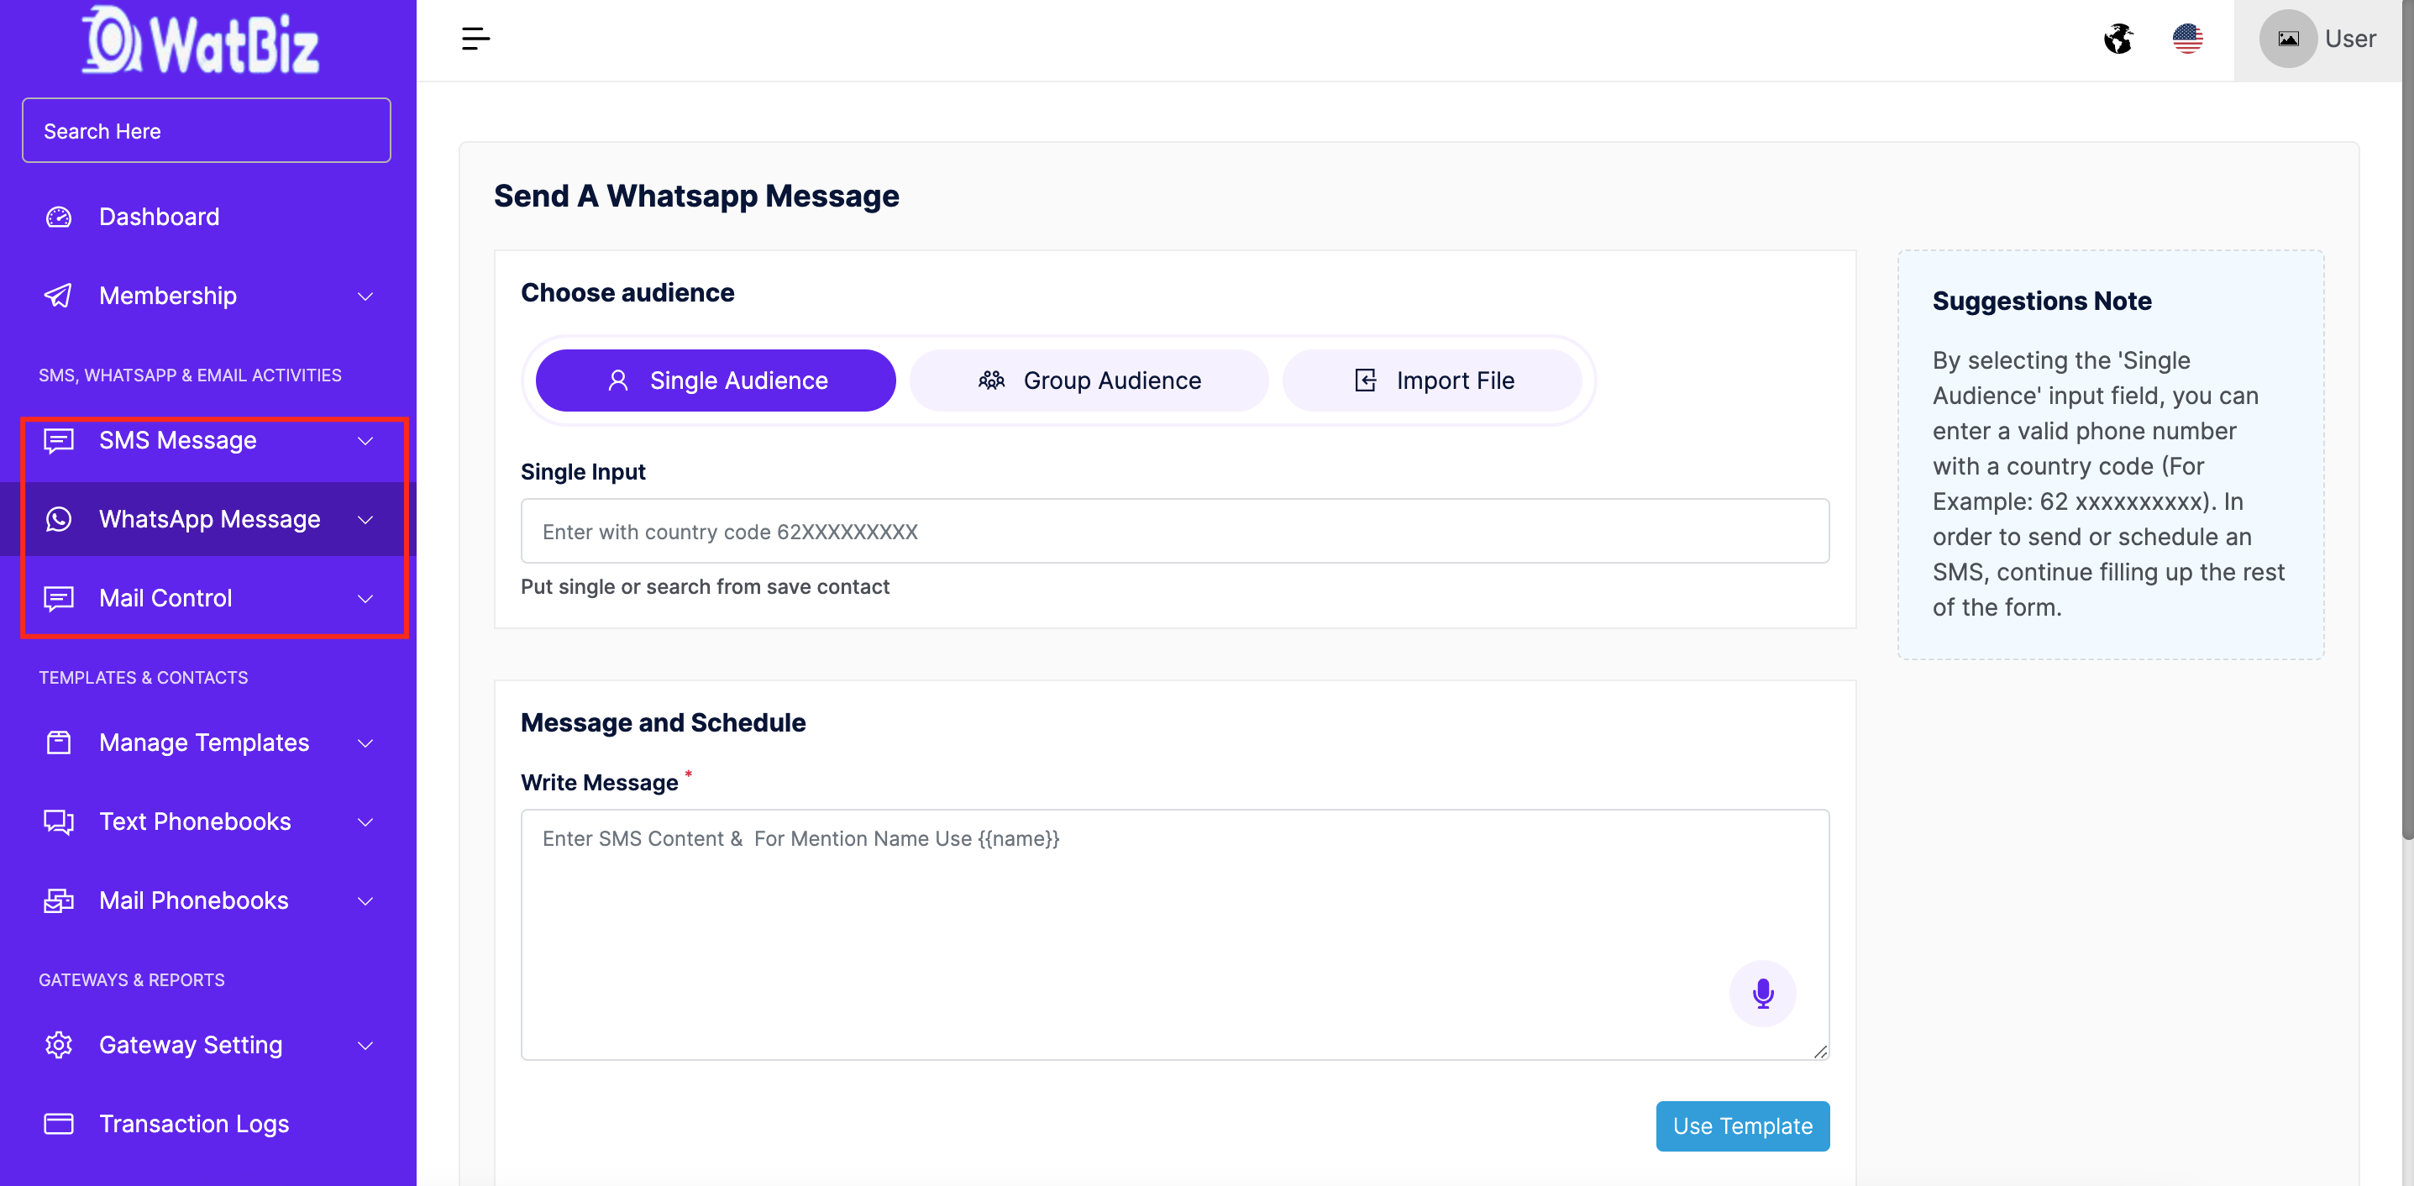Viewport: 2414px width, 1186px height.
Task: Click the Write Message text area
Action: point(1174,934)
